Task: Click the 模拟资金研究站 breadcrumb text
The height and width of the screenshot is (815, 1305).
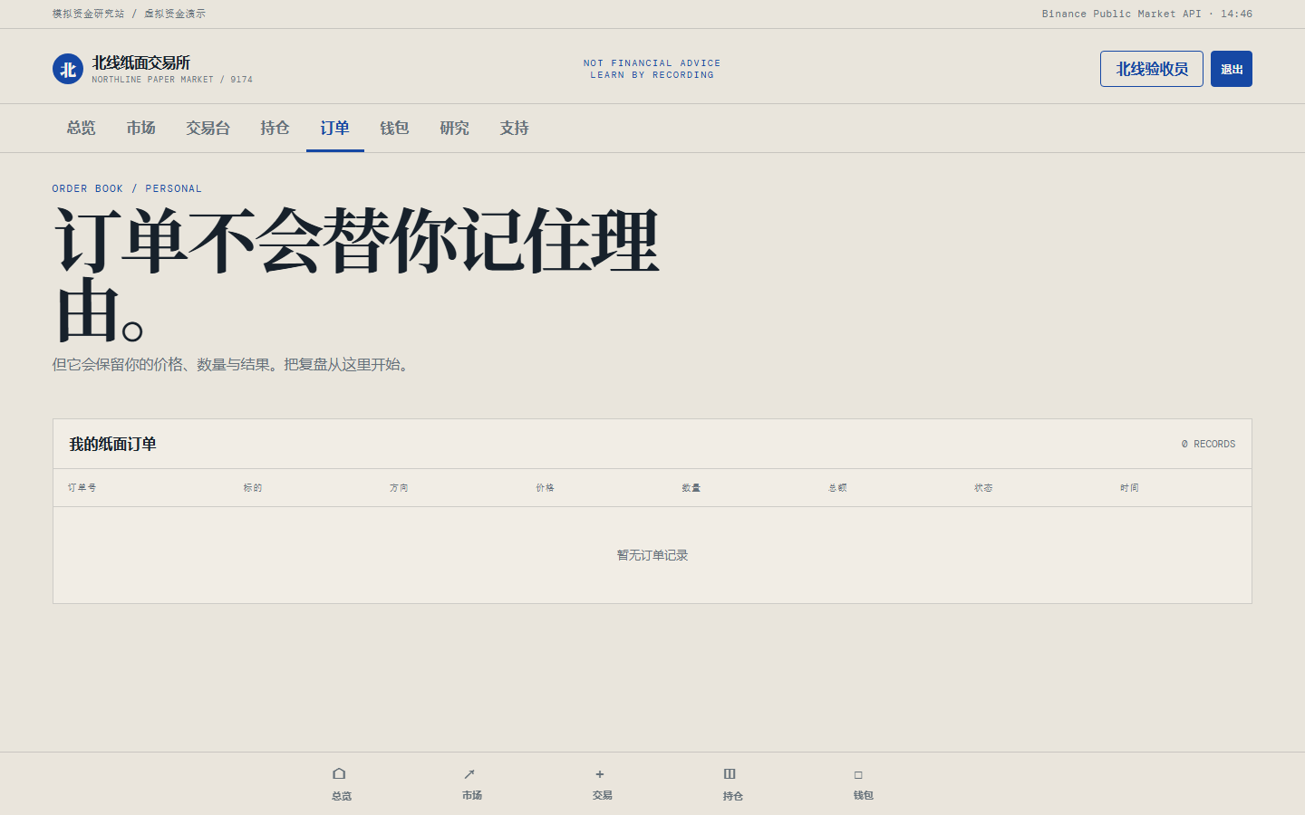Action: pyautogui.click(x=88, y=14)
